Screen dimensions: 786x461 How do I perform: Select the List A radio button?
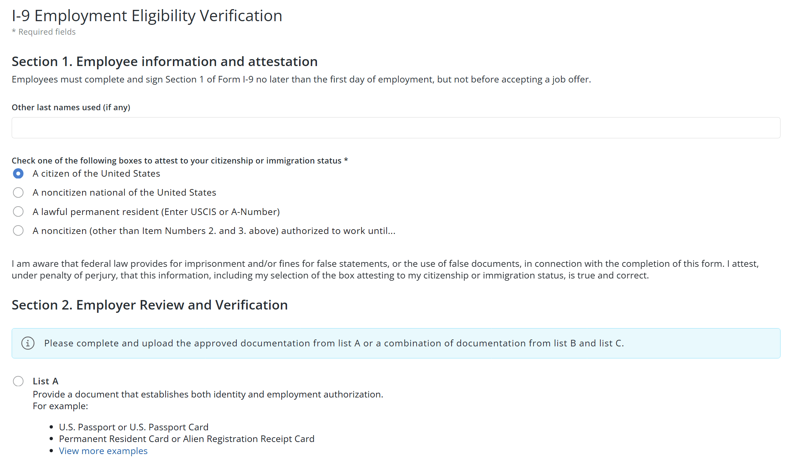pyautogui.click(x=18, y=381)
